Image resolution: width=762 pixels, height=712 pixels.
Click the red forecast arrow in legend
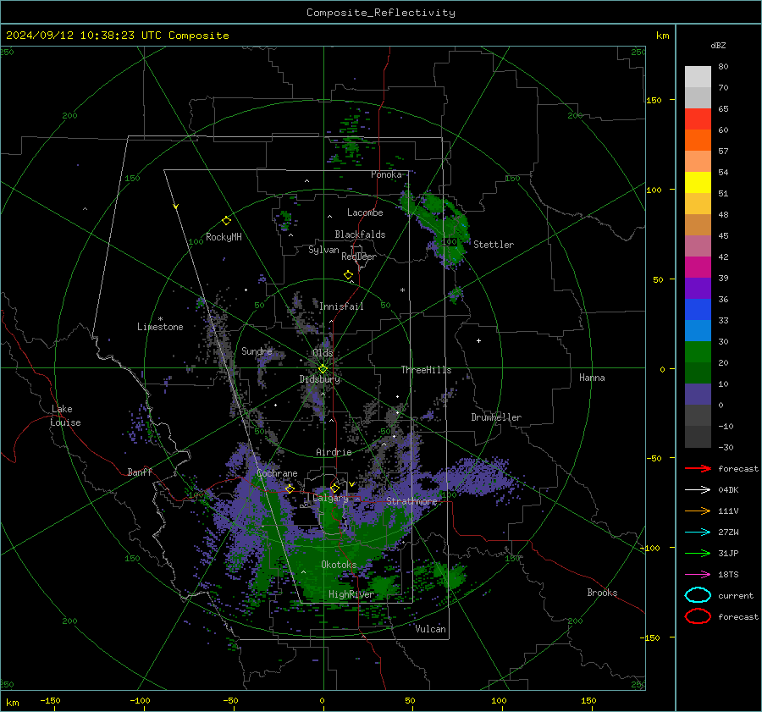pos(698,468)
